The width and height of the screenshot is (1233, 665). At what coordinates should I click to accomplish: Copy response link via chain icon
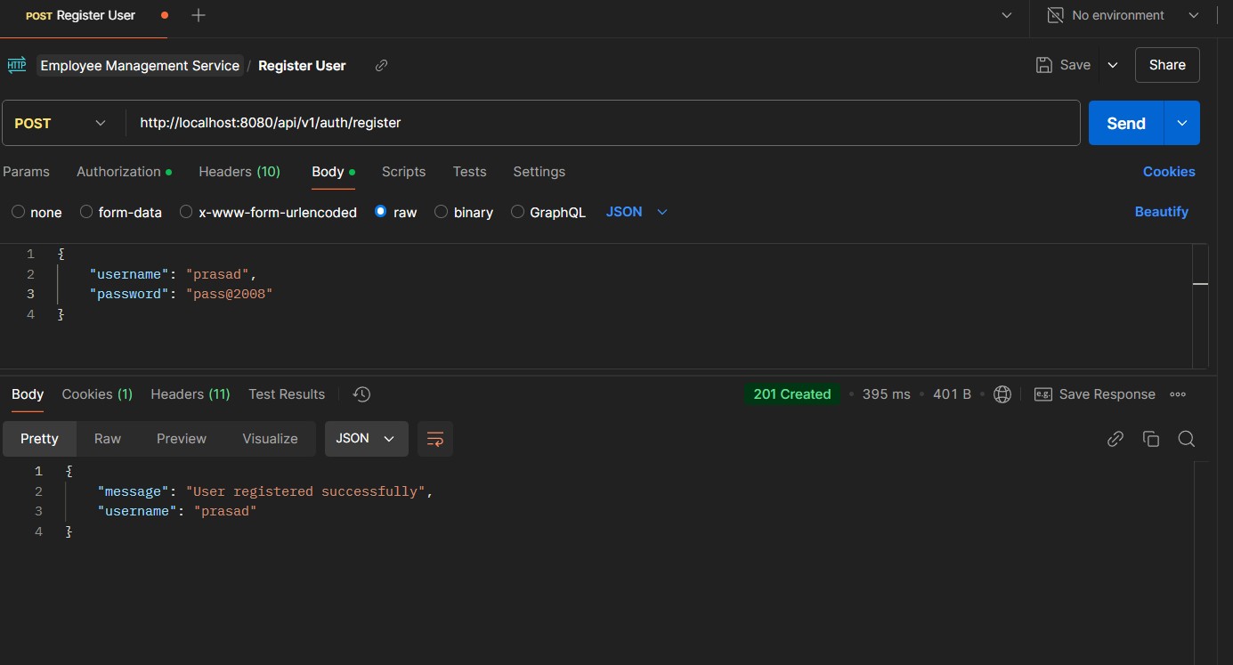(x=1115, y=439)
